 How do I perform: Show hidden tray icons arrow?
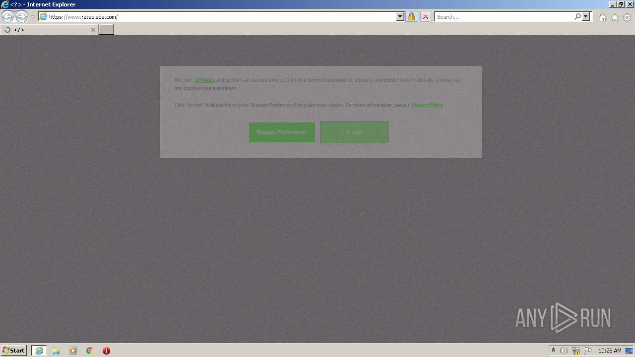coord(553,351)
